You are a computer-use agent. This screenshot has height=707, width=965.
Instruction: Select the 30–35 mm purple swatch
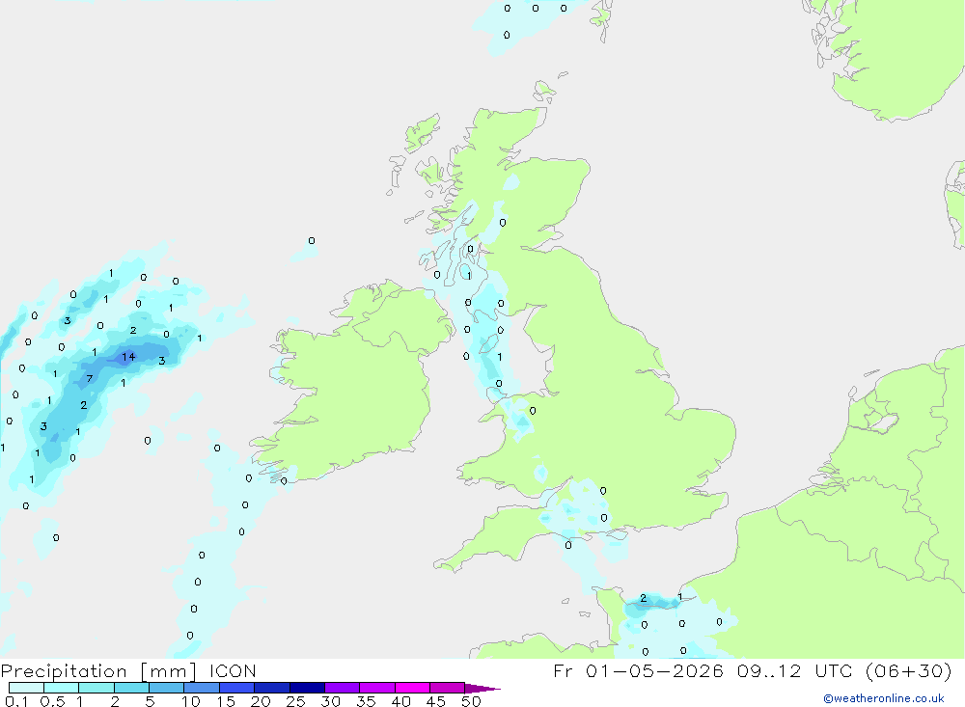coord(343,688)
